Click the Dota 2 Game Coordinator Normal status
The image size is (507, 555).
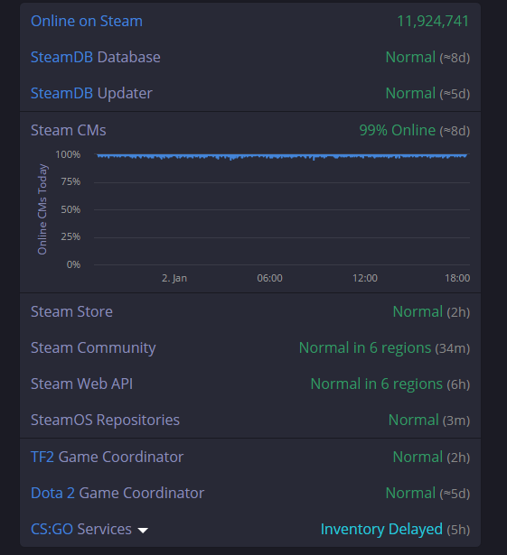[410, 493]
